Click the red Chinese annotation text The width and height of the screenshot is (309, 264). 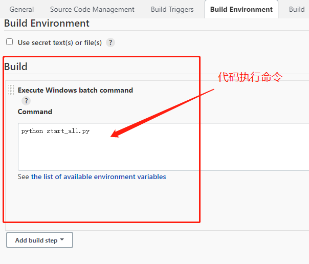pos(250,77)
